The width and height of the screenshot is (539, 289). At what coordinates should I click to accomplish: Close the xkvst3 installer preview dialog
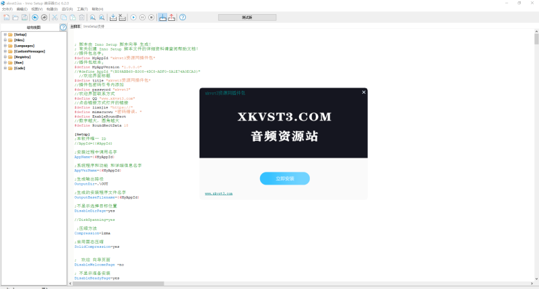tap(364, 92)
